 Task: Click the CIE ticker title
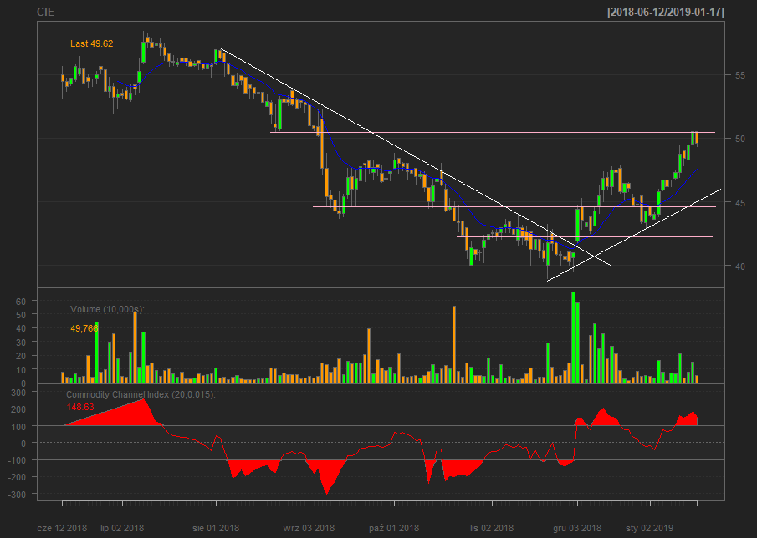pos(45,12)
